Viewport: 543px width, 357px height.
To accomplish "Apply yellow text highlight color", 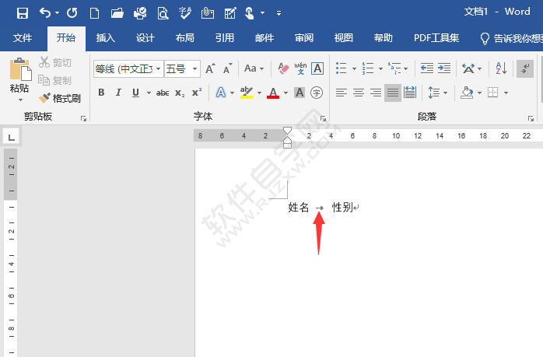I will [x=247, y=93].
